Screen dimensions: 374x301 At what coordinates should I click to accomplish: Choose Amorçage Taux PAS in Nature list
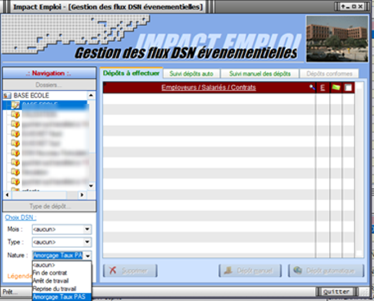coord(62,297)
